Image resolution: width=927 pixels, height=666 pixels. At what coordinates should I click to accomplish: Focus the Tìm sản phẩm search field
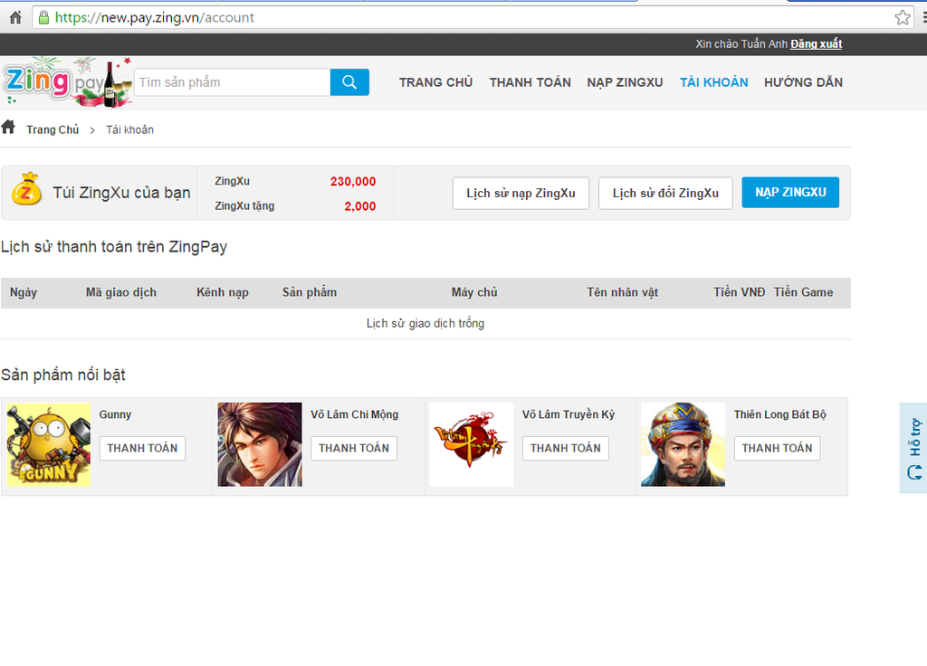point(233,82)
